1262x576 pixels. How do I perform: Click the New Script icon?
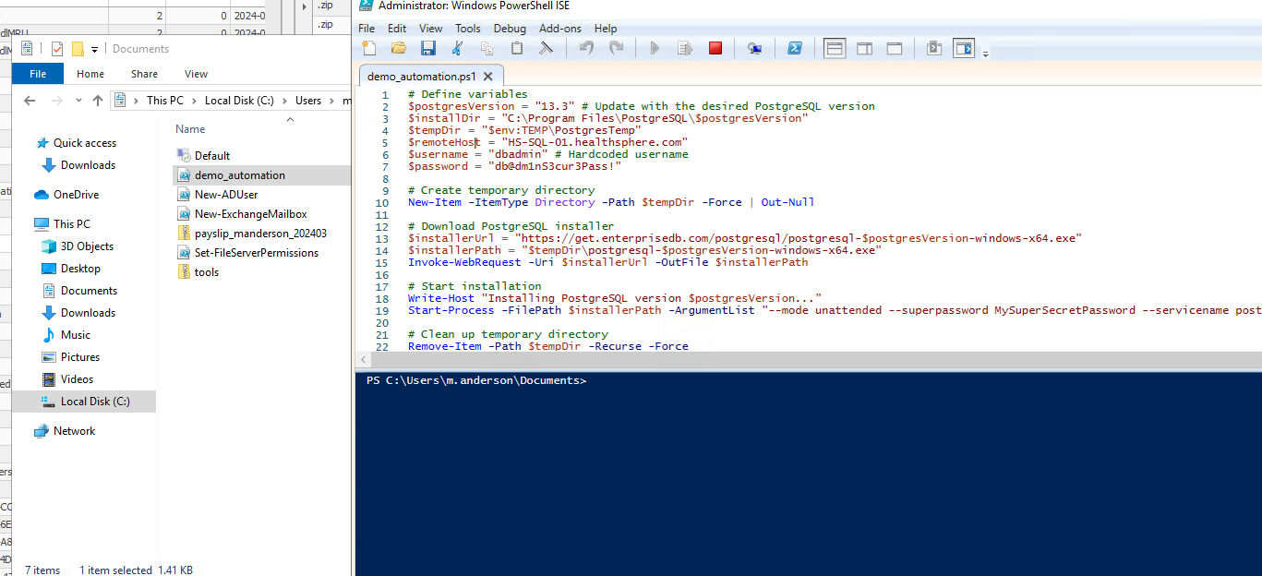(368, 48)
